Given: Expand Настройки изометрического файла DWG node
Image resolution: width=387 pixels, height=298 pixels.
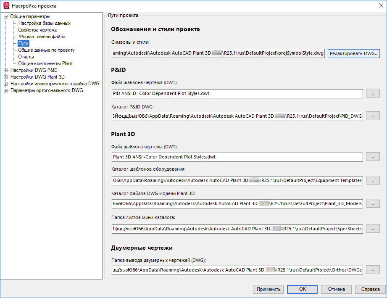Looking at the screenshot, I should pyautogui.click(x=6, y=84).
